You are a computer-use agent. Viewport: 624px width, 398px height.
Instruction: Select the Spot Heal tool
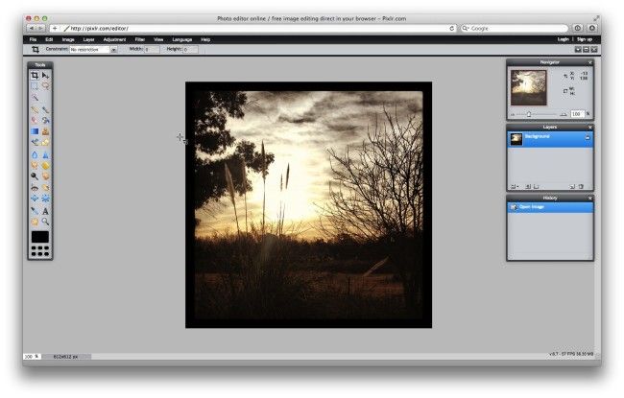click(x=46, y=187)
